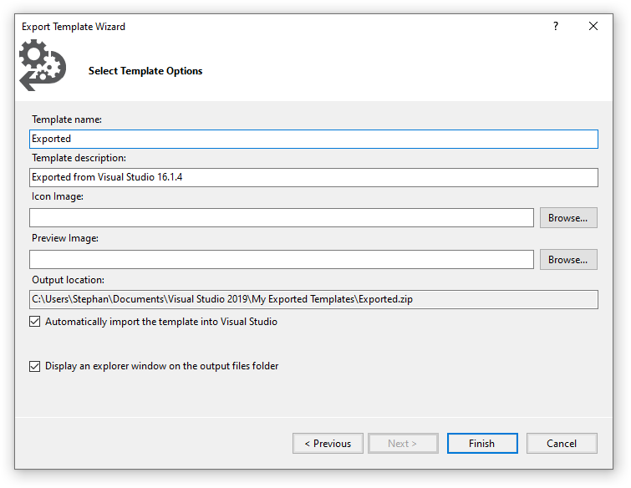Click the Output location label

68,280
